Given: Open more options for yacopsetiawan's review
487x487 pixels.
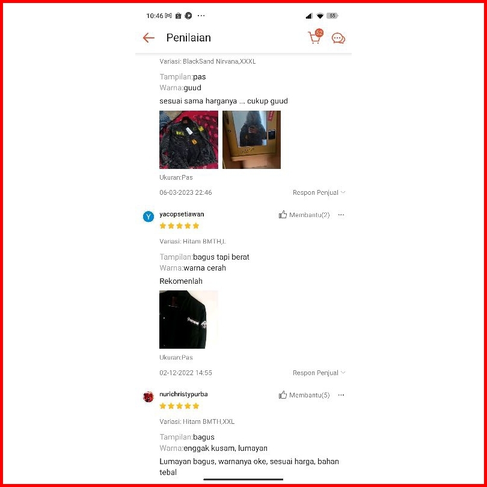Looking at the screenshot, I should pos(341,215).
